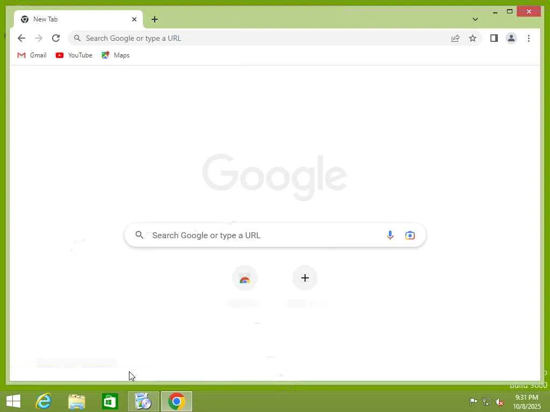Search by image with camera icon

(x=410, y=235)
